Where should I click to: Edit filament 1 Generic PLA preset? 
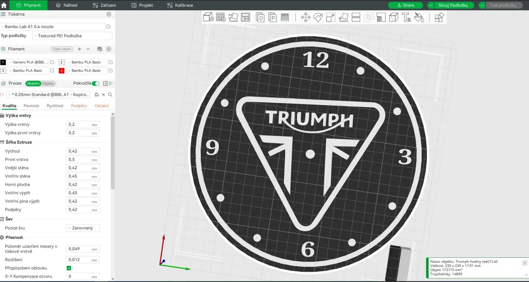[x=52, y=62]
